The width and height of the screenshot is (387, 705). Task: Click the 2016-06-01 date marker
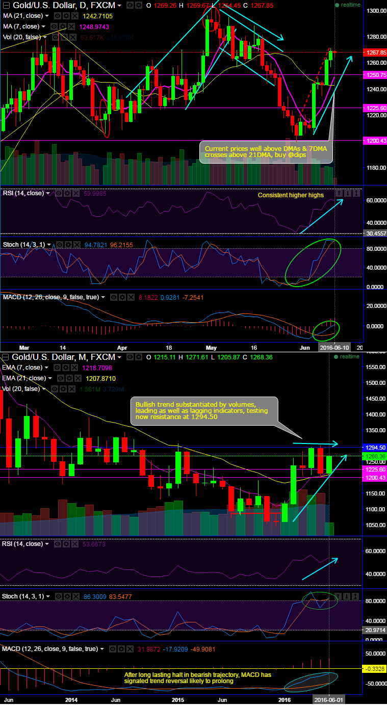tap(329, 699)
